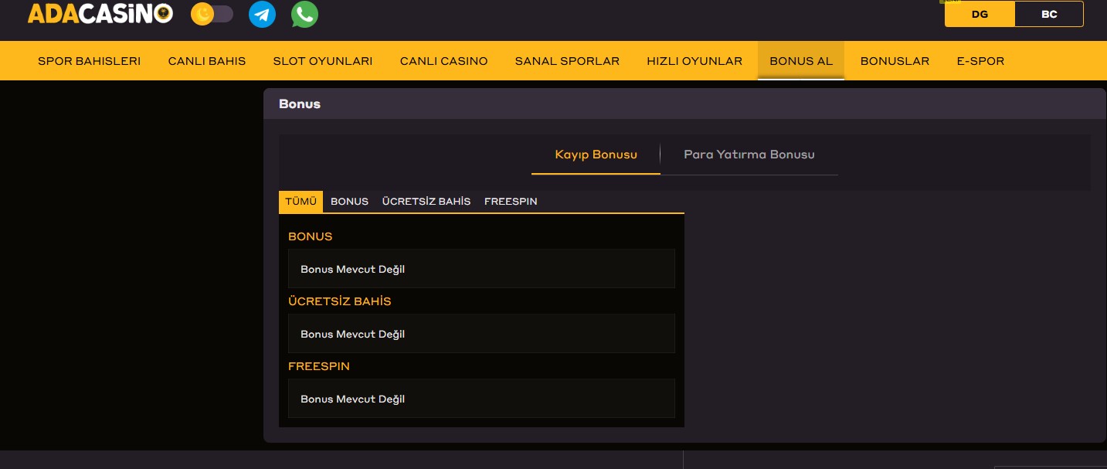Viewport: 1107px width, 469px height.
Task: Select the BC button at top right
Action: (x=1048, y=14)
